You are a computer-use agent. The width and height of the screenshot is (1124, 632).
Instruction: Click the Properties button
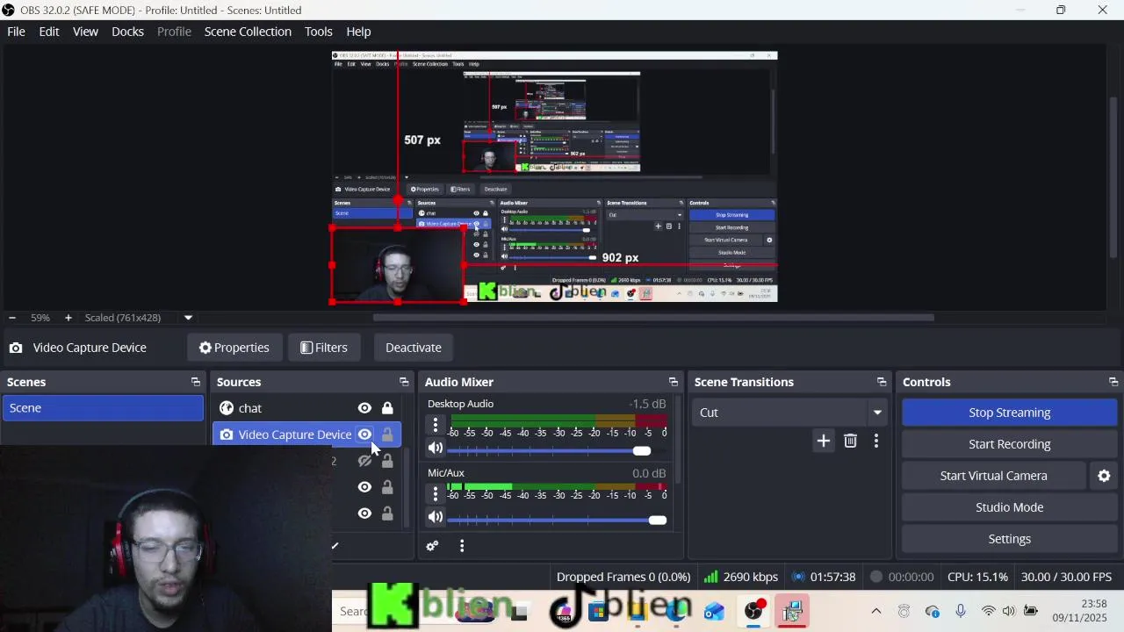pos(234,348)
